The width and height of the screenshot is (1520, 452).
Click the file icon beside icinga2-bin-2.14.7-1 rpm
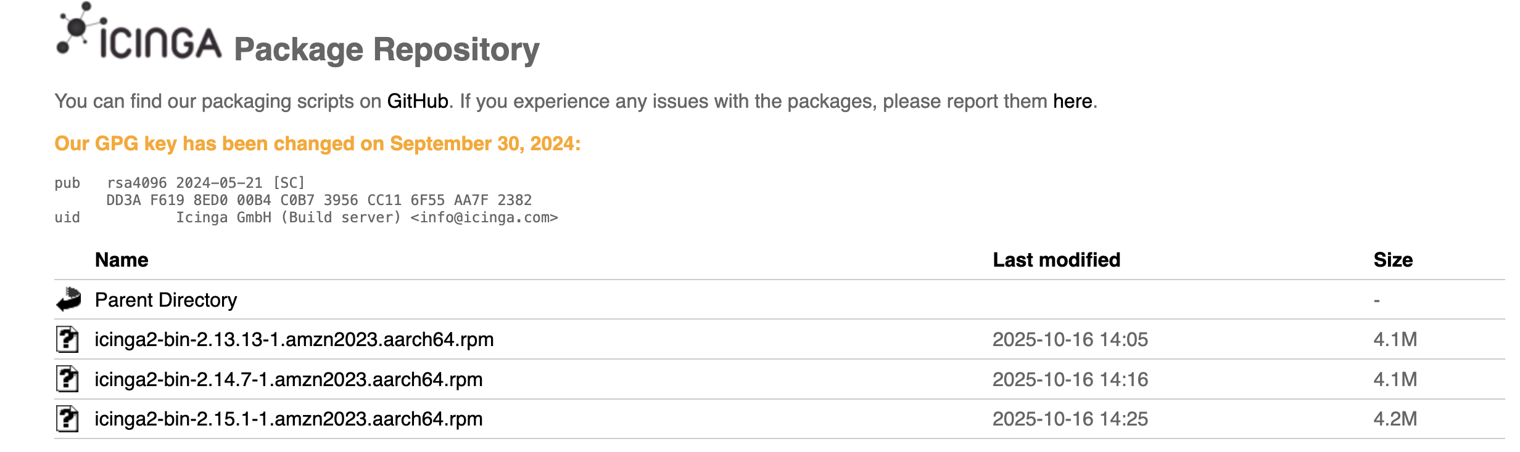pyautogui.click(x=67, y=379)
